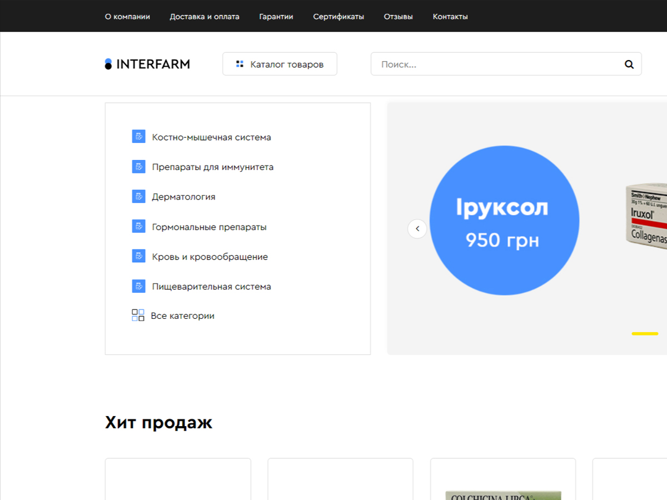Click the Гормональные препараты category icon
This screenshot has width=667, height=500.
tap(138, 226)
